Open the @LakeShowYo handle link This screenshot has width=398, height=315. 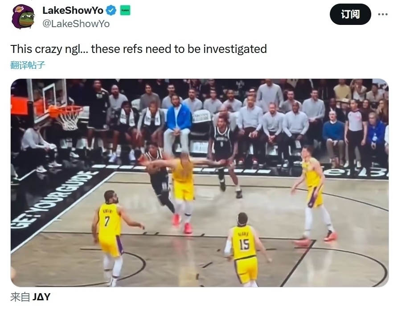pyautogui.click(x=76, y=24)
